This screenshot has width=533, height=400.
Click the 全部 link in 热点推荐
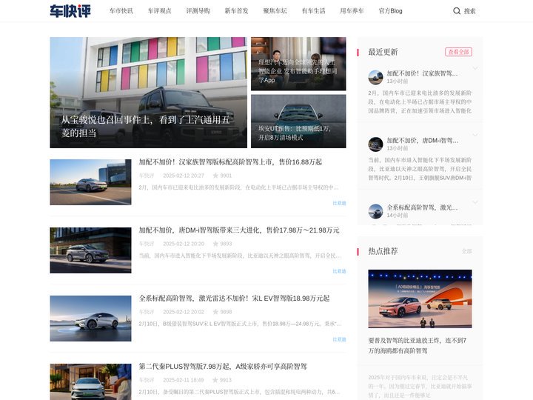[466, 251]
